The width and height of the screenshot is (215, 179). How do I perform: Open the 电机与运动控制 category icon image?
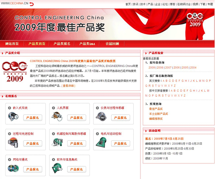pyautogui.click(x=101, y=142)
